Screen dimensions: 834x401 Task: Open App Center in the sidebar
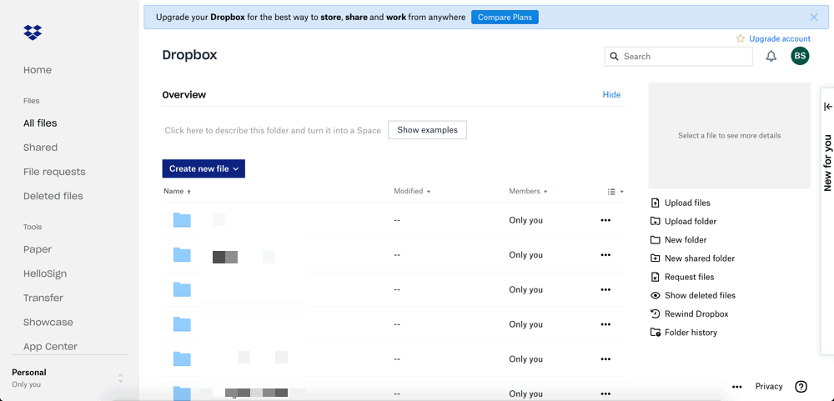pos(51,346)
